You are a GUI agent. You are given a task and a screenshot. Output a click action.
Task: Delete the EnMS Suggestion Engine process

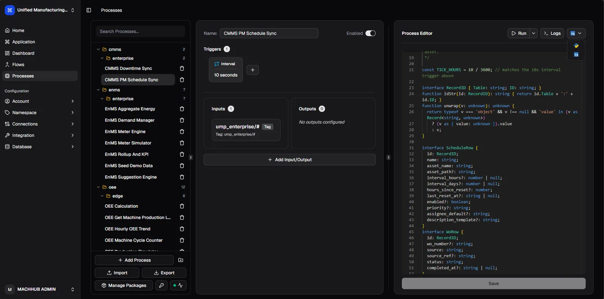tap(182, 177)
